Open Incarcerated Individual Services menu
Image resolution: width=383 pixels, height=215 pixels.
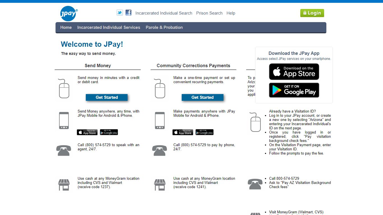[109, 27]
